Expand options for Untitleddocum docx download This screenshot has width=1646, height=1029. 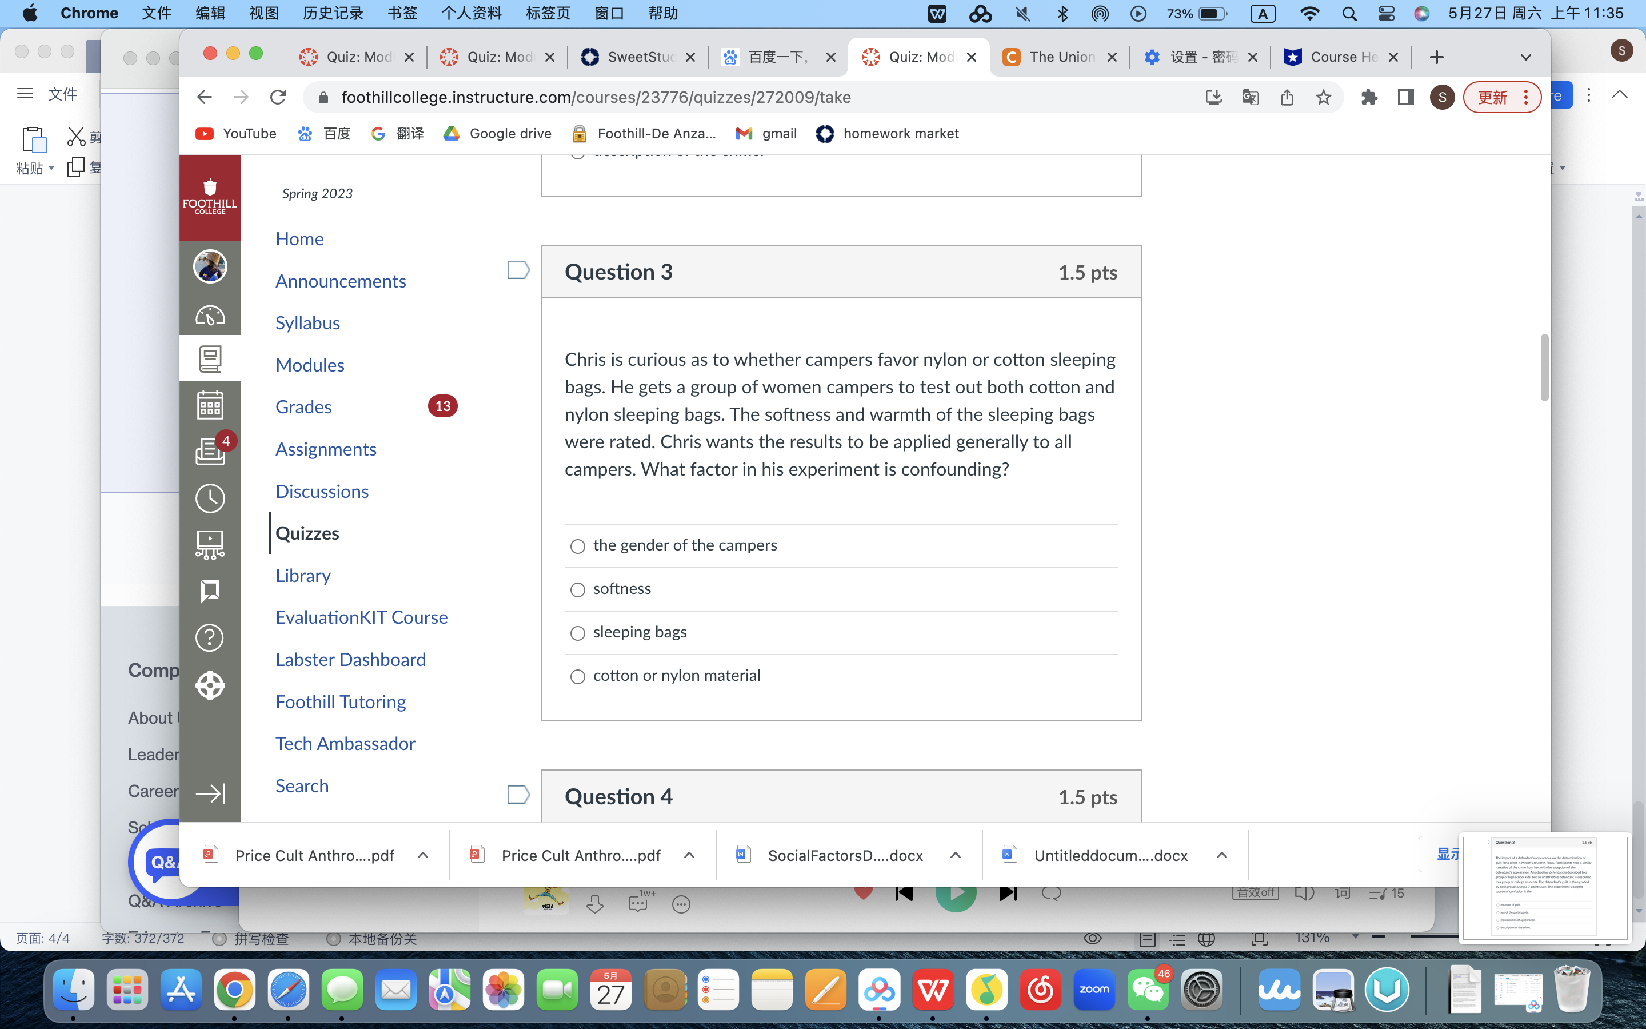pos(1221,855)
